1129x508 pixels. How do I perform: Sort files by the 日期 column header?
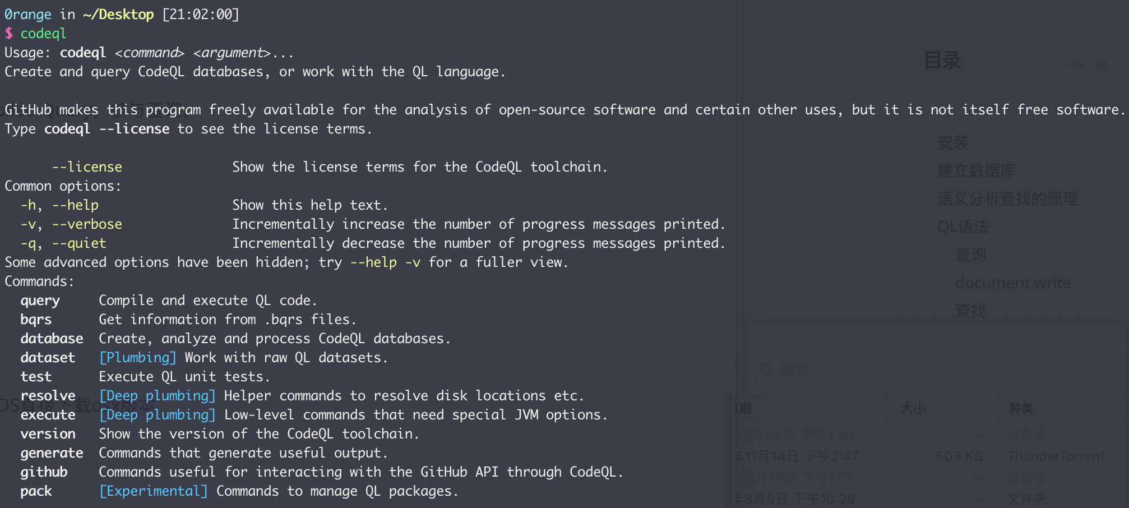pyautogui.click(x=743, y=408)
